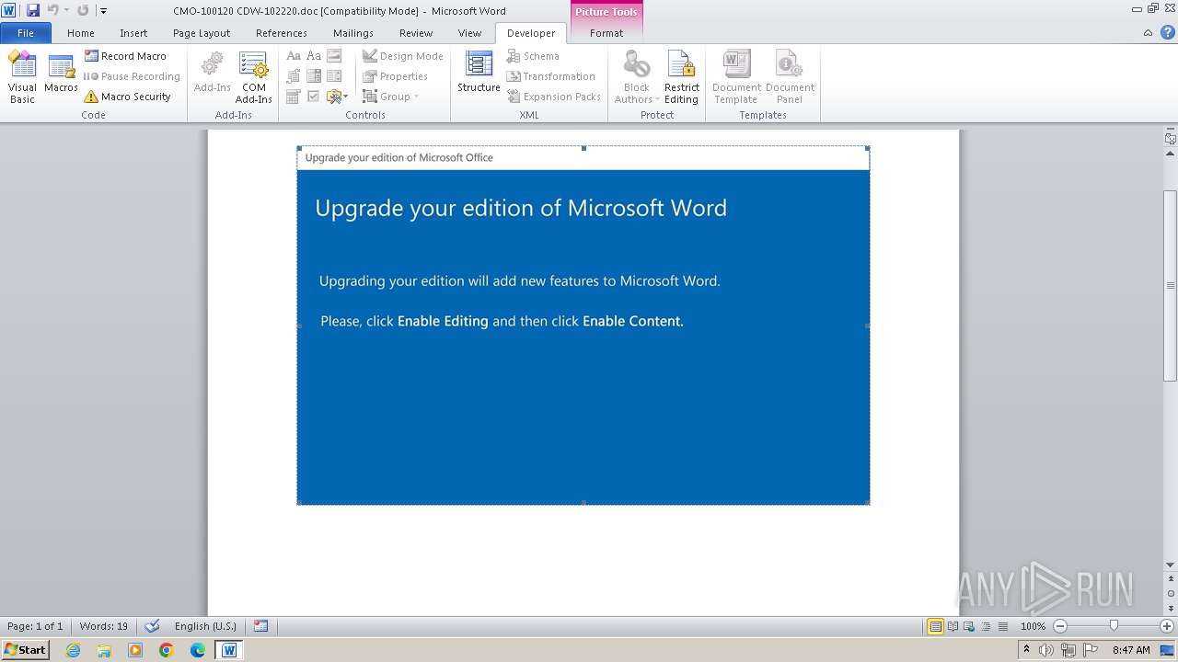Open Google Chrome from taskbar
This screenshot has height=662, width=1178.
[167, 650]
